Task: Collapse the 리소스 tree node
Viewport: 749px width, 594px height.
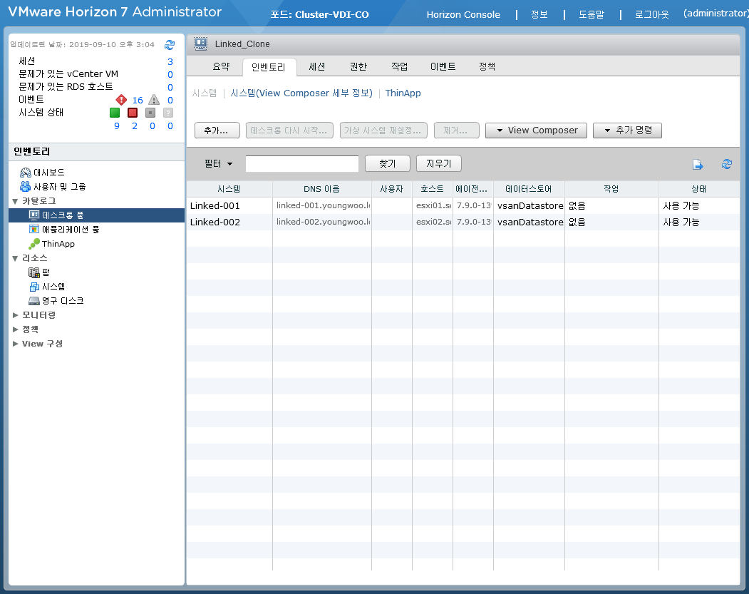Action: point(15,259)
